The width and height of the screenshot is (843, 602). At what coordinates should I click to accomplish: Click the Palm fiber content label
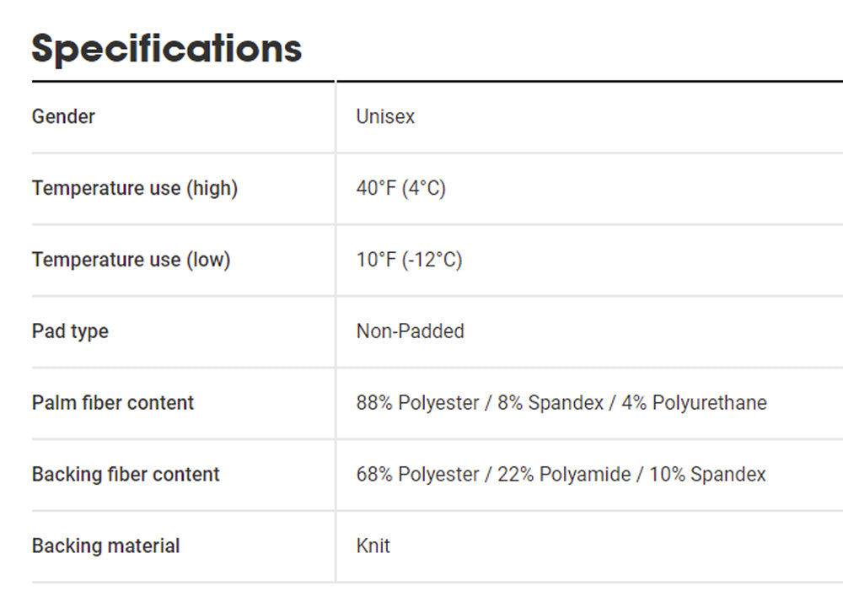[x=113, y=403]
